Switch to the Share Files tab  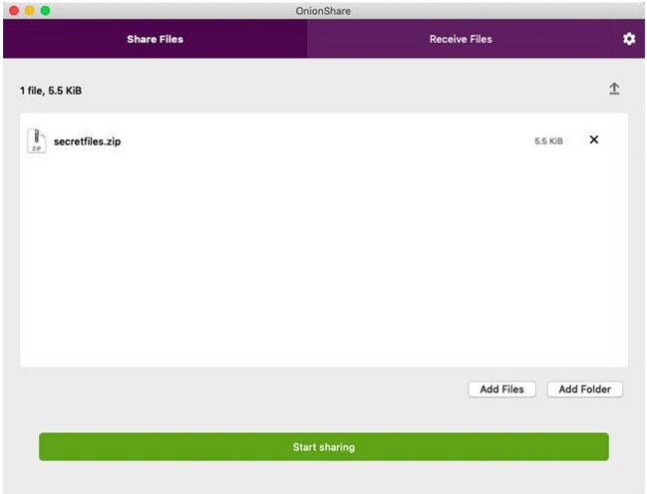coord(155,40)
